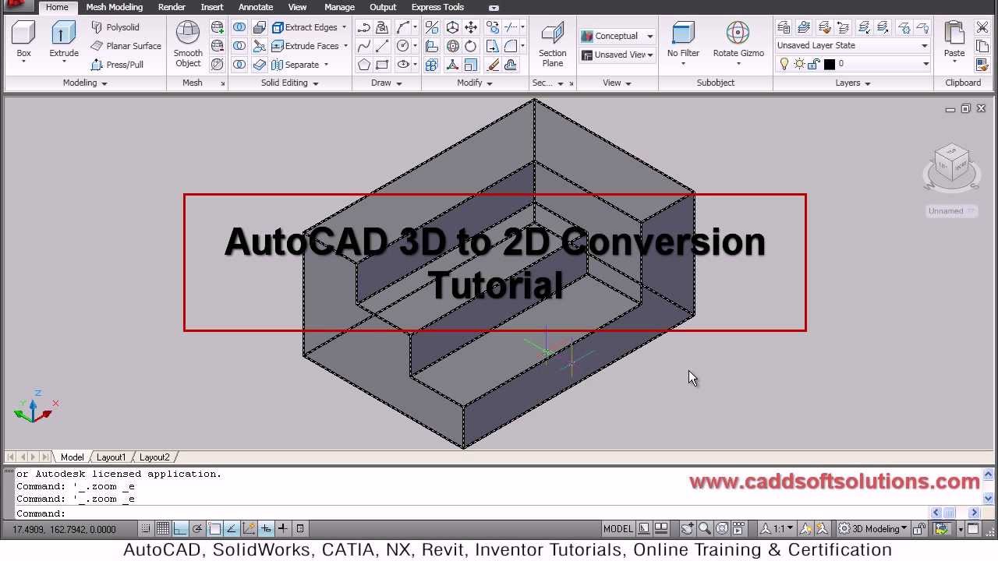Click the Rotate tool in Modify panel

point(471,46)
